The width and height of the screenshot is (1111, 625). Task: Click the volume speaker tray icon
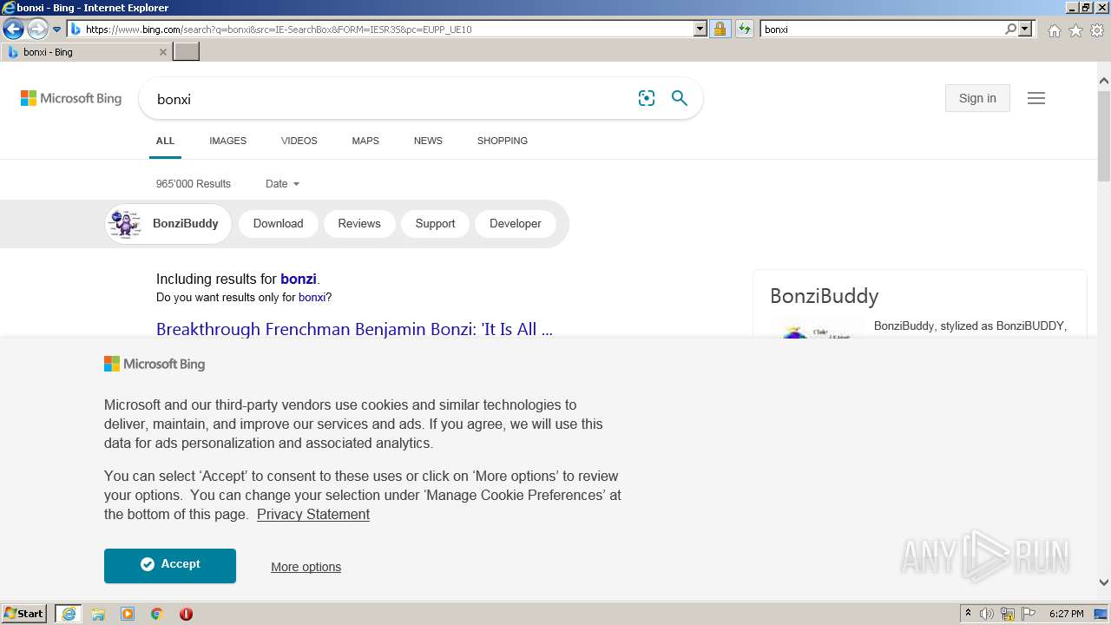tap(987, 614)
